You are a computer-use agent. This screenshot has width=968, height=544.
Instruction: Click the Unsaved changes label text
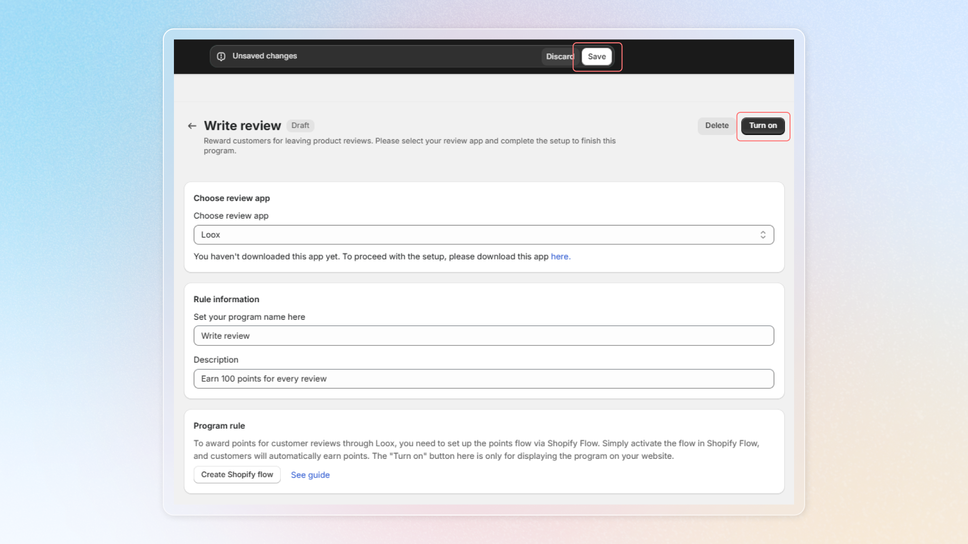click(264, 56)
